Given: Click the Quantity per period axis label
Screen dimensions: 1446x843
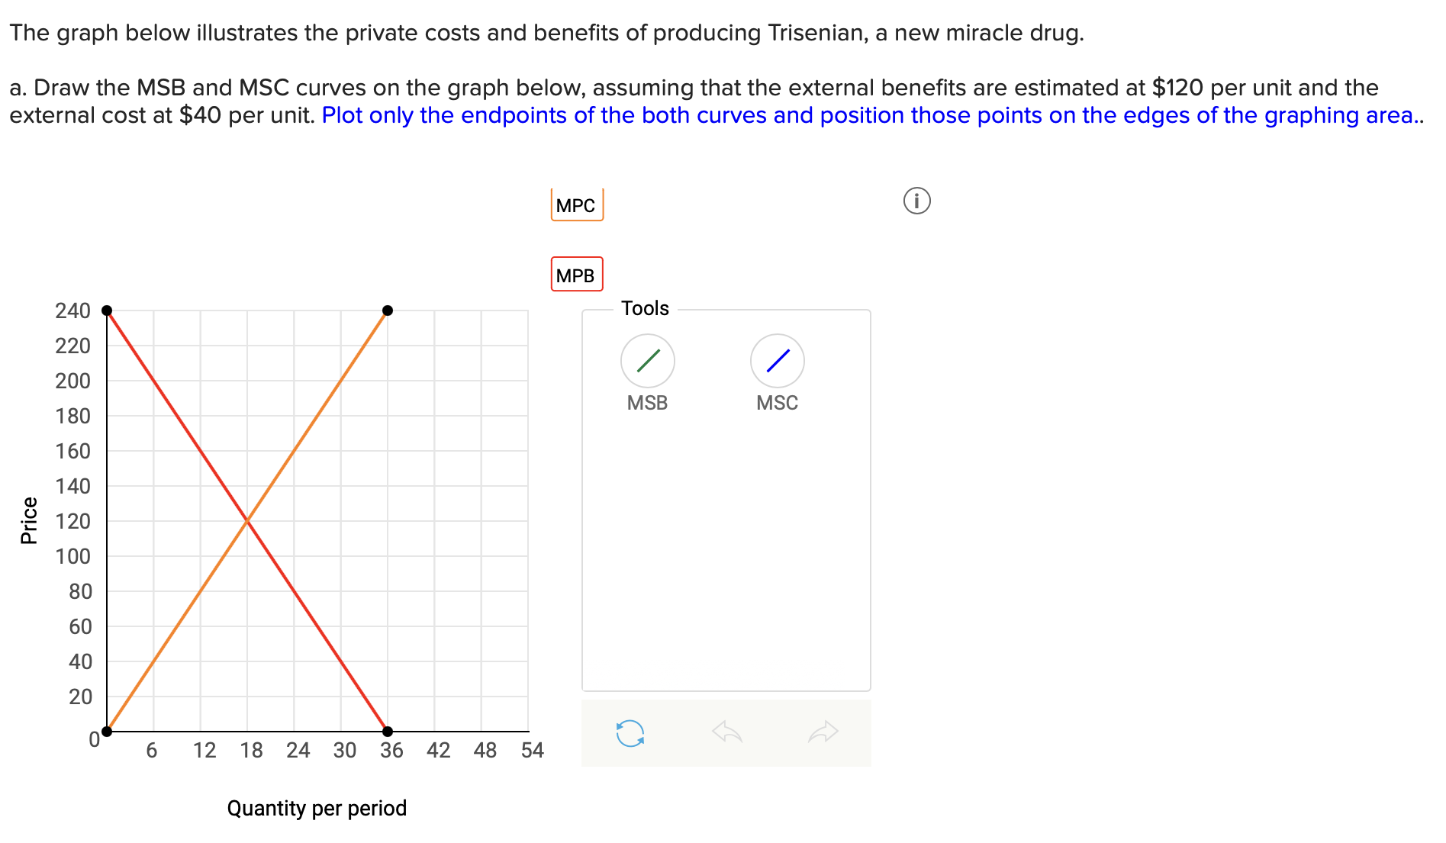Looking at the screenshot, I should (x=317, y=807).
